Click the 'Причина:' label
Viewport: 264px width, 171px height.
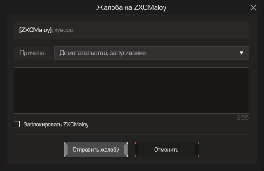tap(33, 53)
